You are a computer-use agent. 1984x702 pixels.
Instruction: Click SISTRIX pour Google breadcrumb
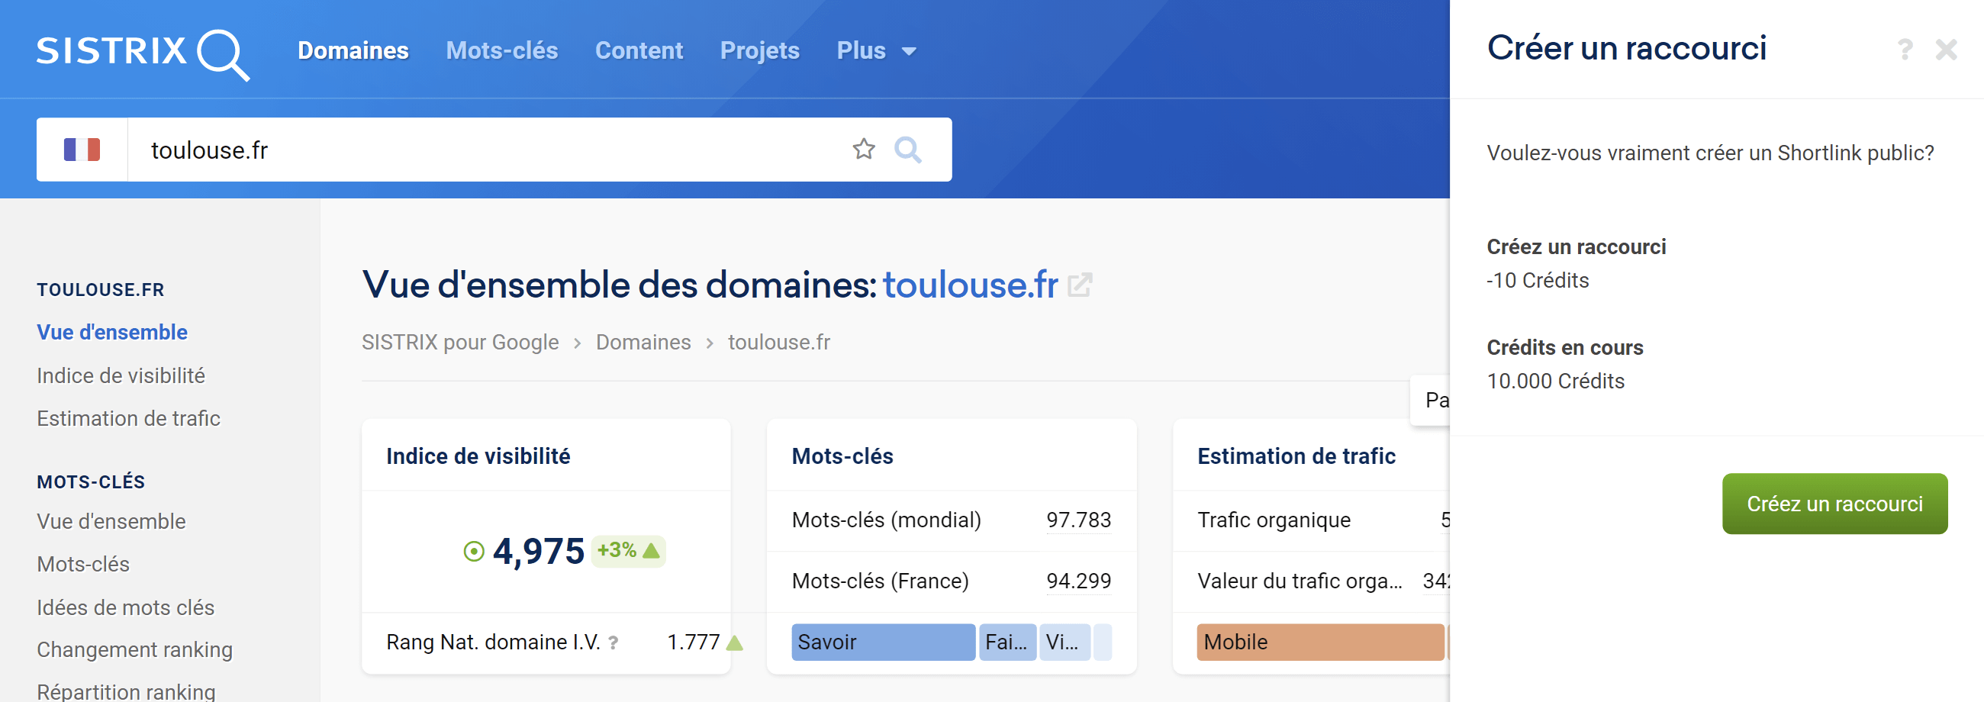pyautogui.click(x=461, y=342)
